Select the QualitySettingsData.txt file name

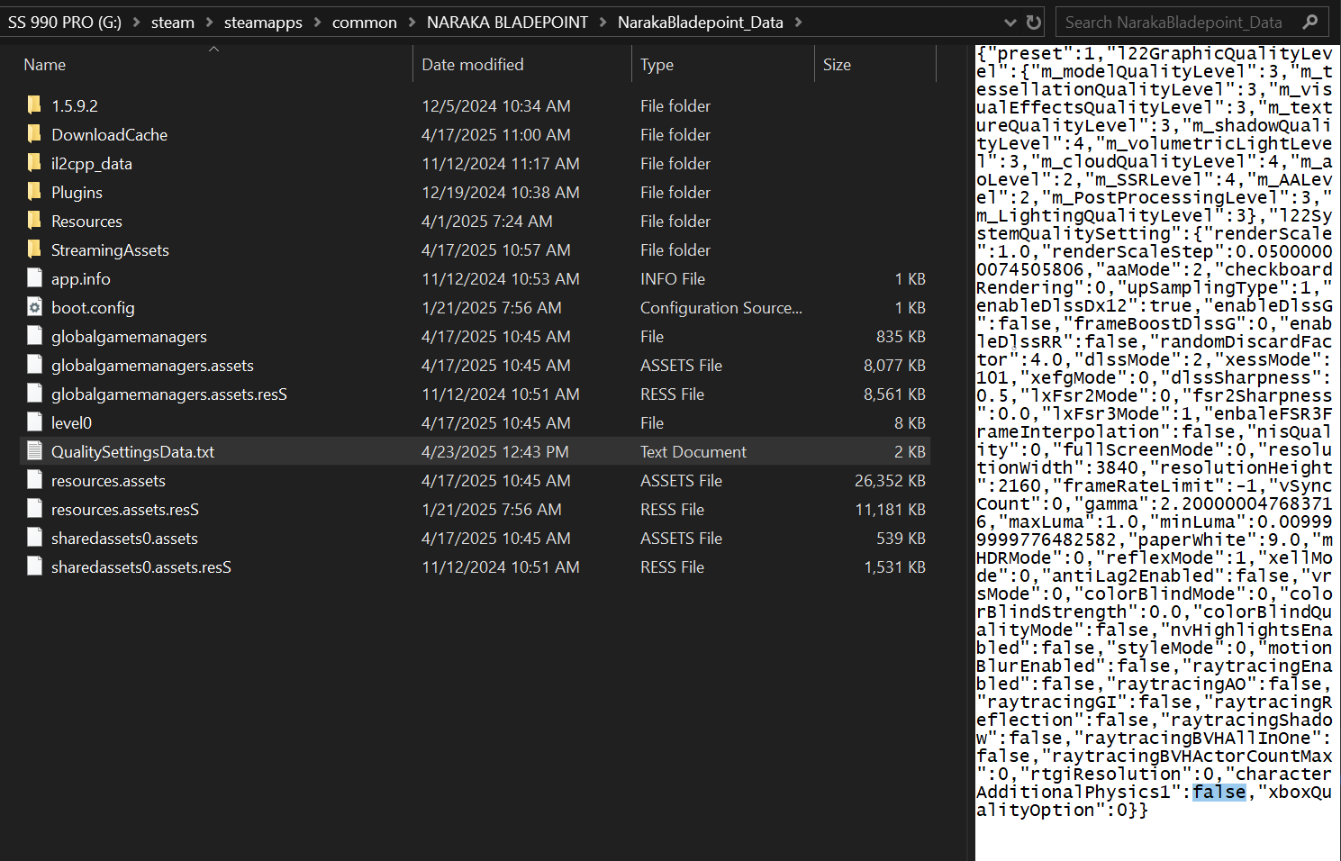click(x=132, y=452)
